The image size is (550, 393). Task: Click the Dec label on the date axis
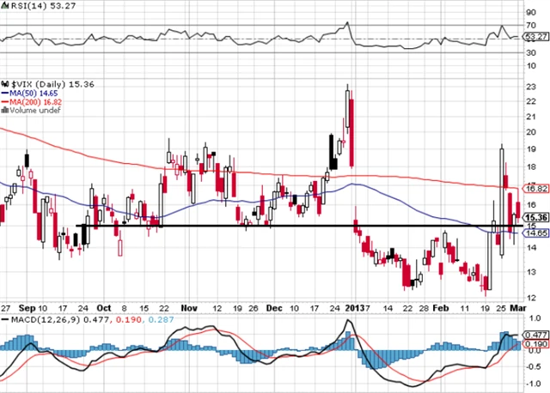click(x=272, y=305)
